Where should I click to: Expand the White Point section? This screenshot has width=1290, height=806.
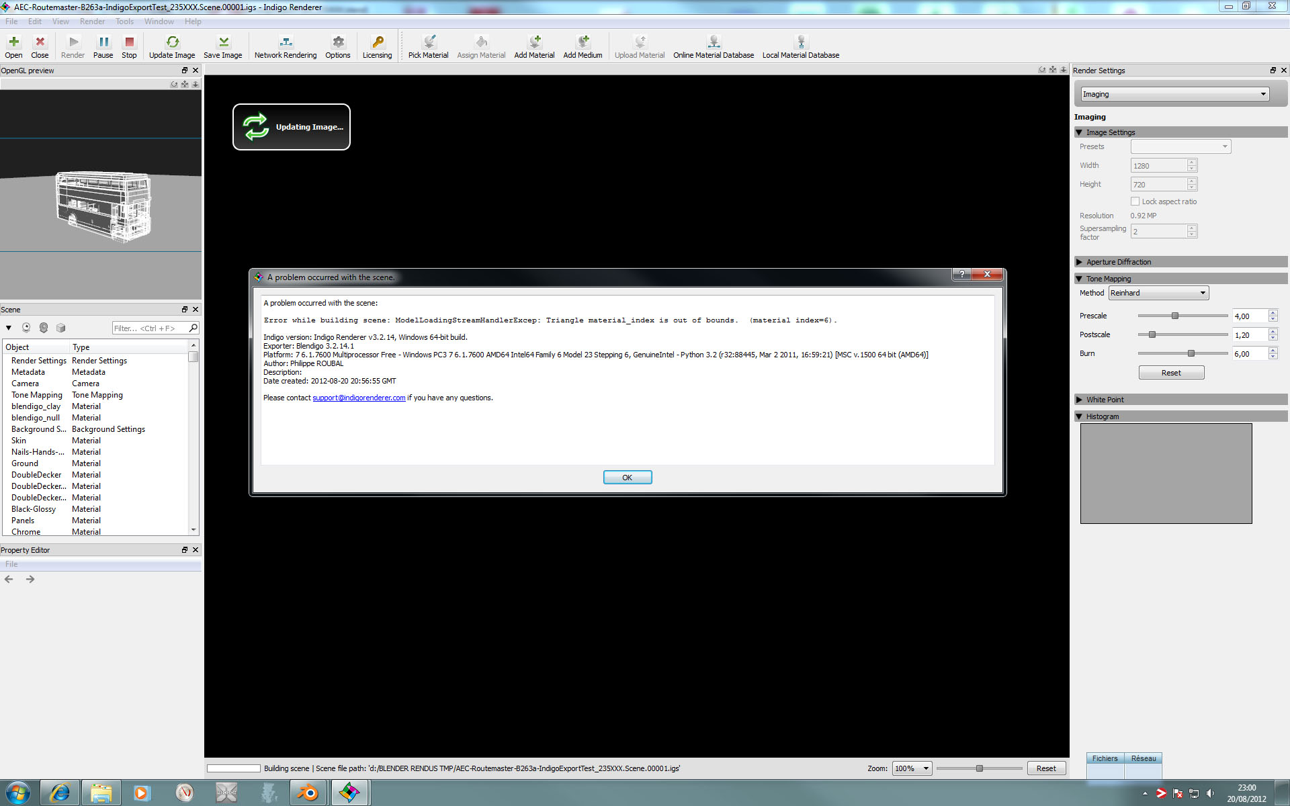[1079, 400]
